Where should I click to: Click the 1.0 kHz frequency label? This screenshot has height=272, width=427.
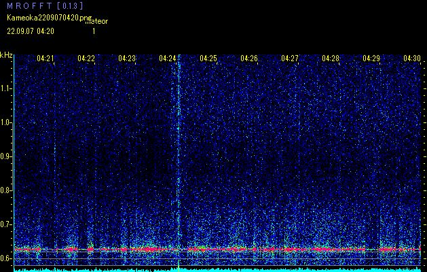click(5, 123)
